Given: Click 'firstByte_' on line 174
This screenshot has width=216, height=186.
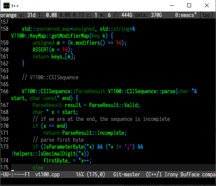Looking at the screenshot, I should (57, 161).
